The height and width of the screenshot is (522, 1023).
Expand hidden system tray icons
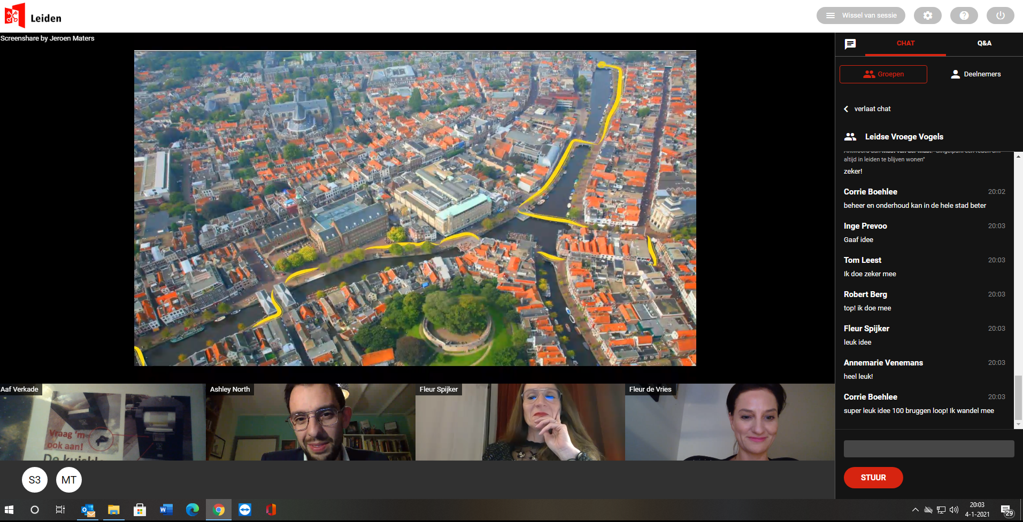tap(915, 510)
